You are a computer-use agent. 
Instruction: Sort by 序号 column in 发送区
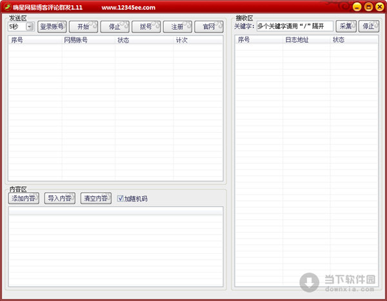coord(35,40)
